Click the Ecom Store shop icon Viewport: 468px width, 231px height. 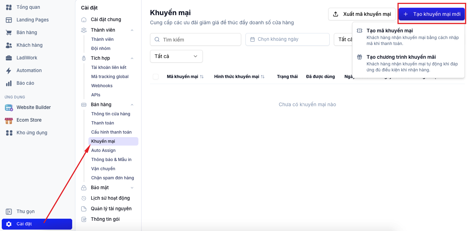(x=9, y=120)
